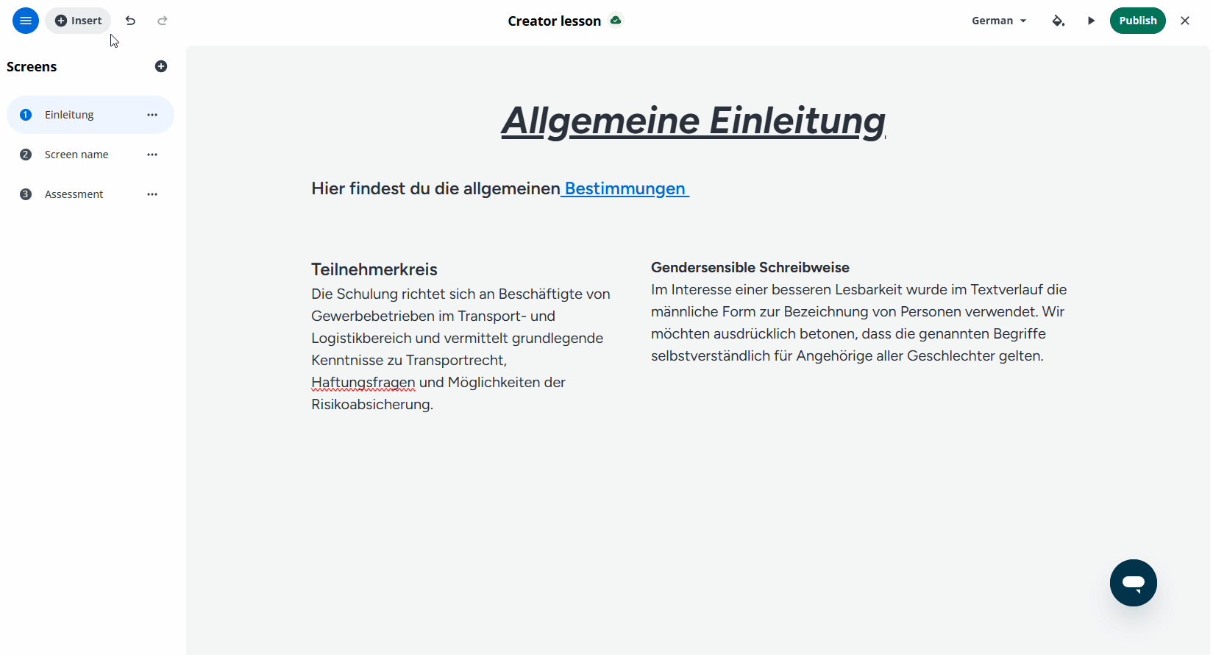Click number badge 3 beside Assessment

(26, 194)
